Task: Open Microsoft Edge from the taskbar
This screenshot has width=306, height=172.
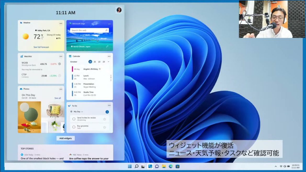Action: click(x=171, y=166)
